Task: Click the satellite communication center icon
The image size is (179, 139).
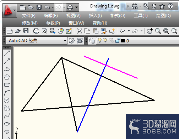Action: pyautogui.click(x=154, y=6)
